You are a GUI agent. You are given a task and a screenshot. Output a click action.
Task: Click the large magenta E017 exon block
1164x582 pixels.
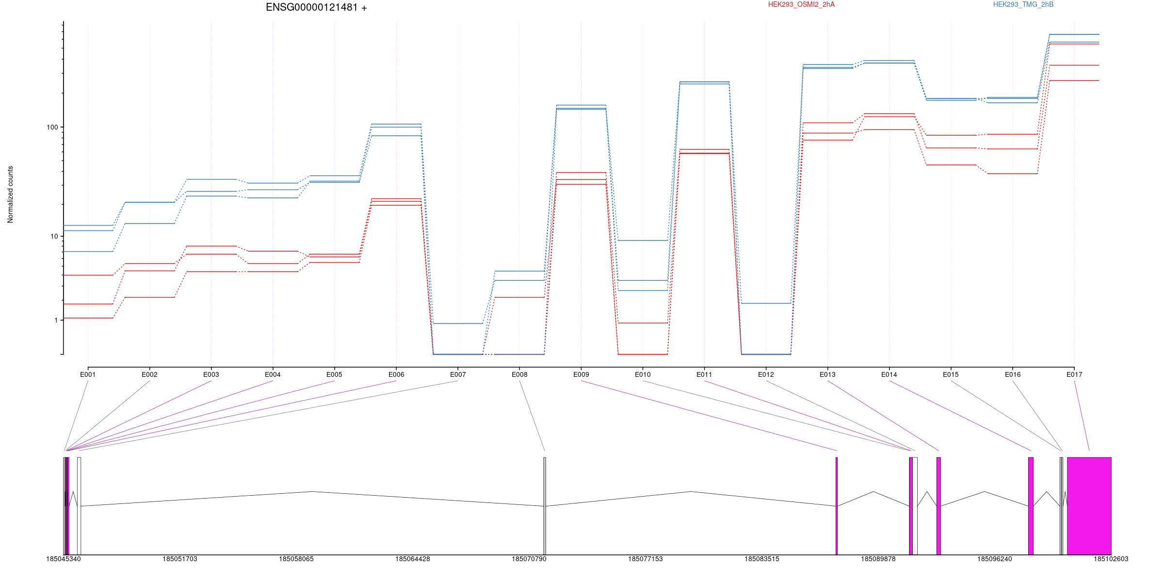tap(1089, 506)
